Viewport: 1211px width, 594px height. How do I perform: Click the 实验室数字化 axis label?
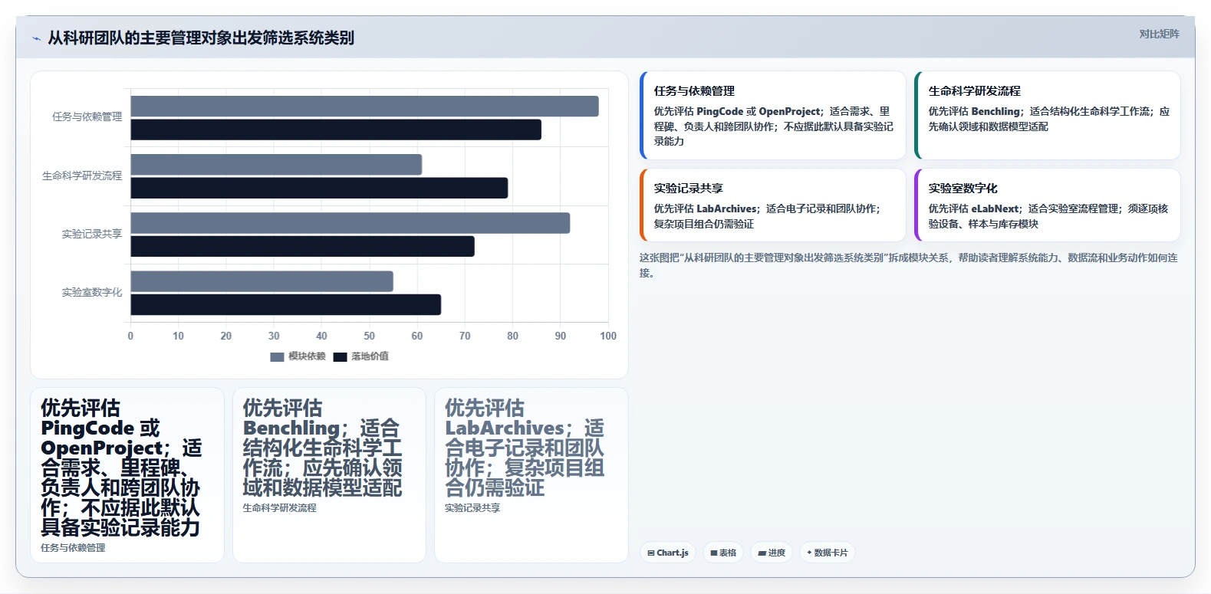pos(92,293)
